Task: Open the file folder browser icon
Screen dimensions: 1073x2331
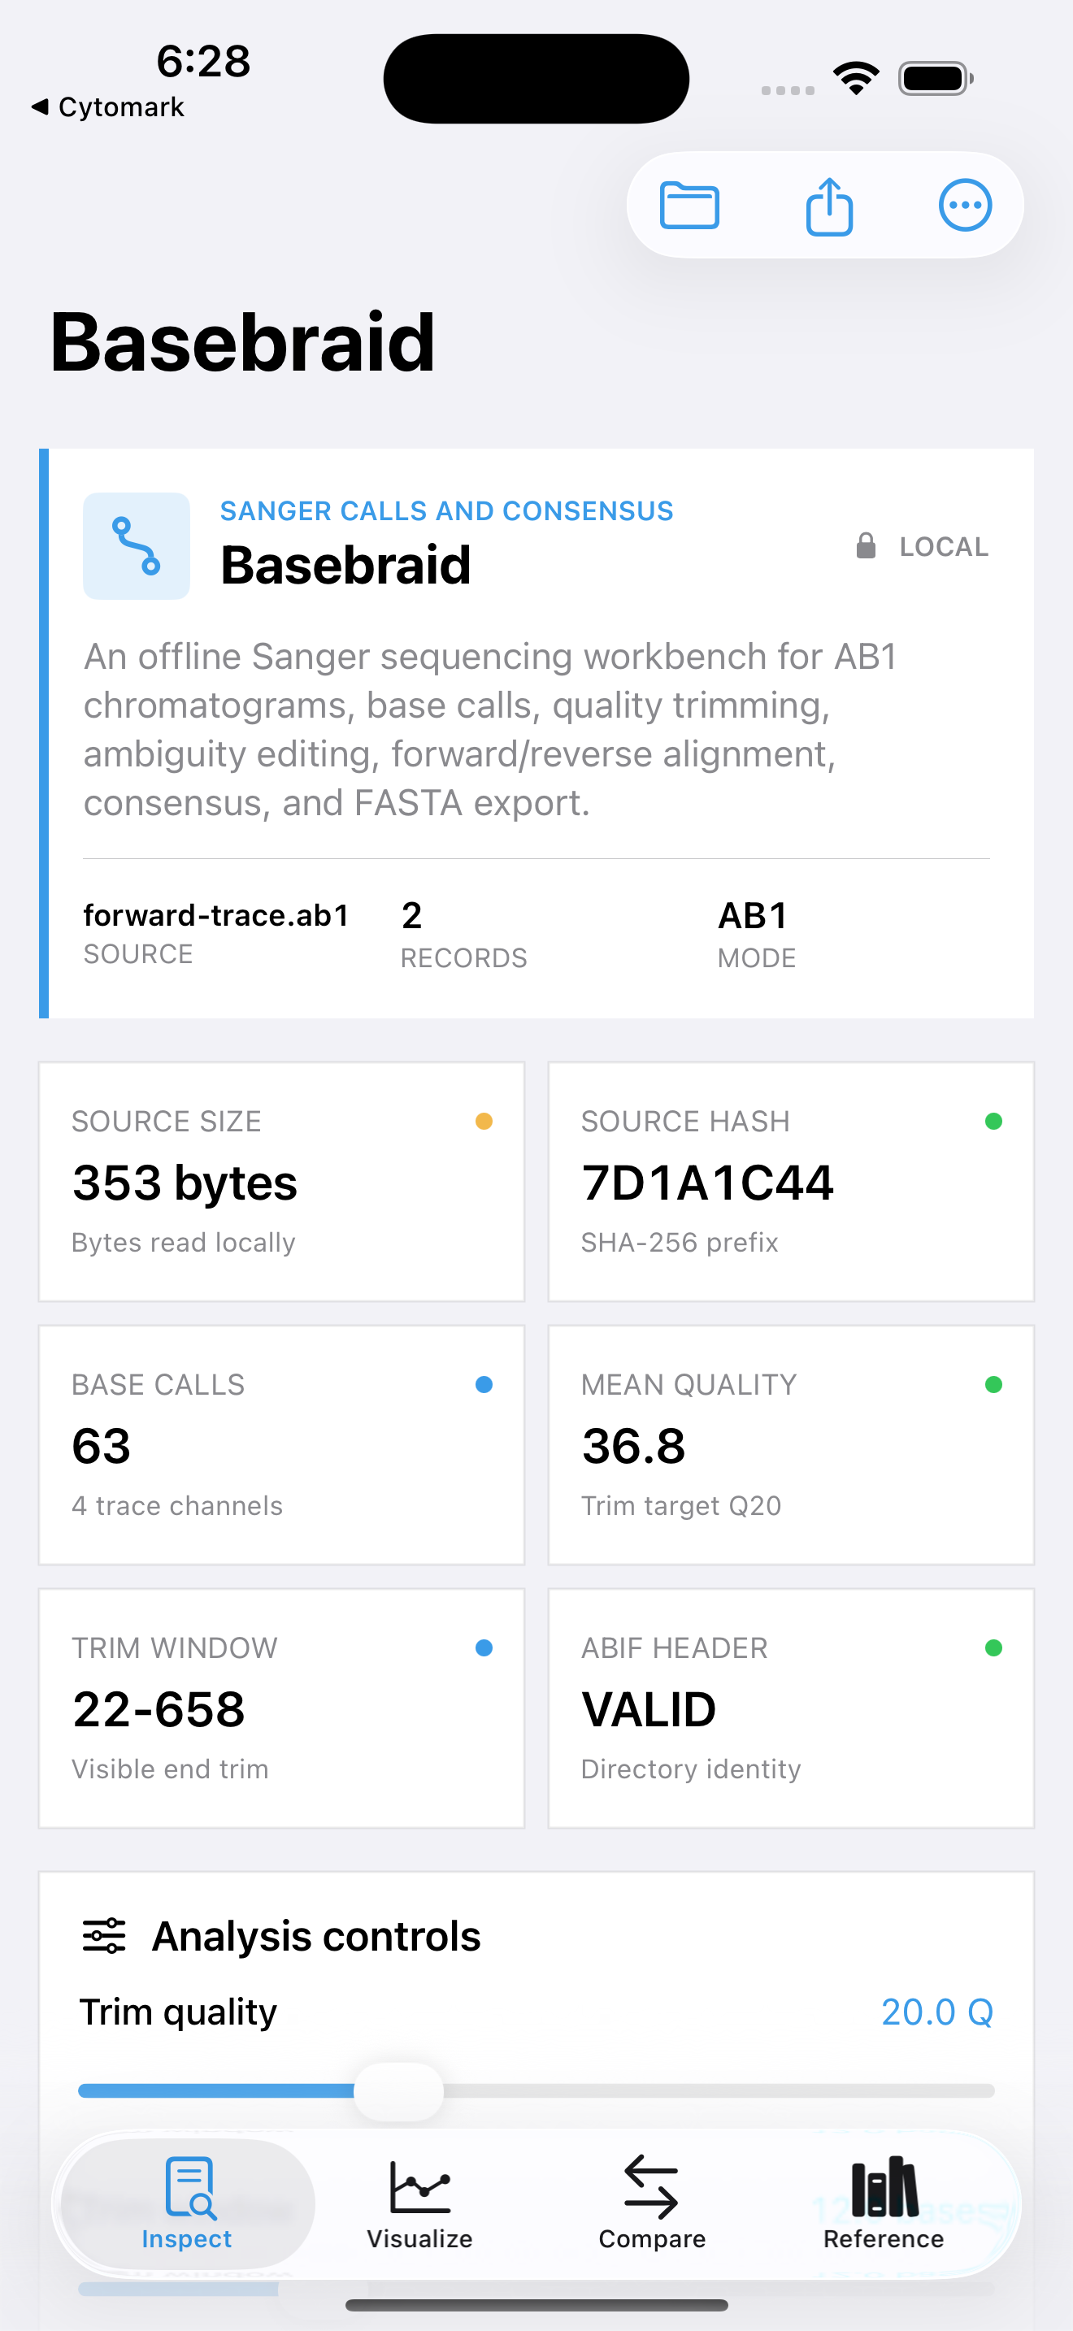Action: 689,206
